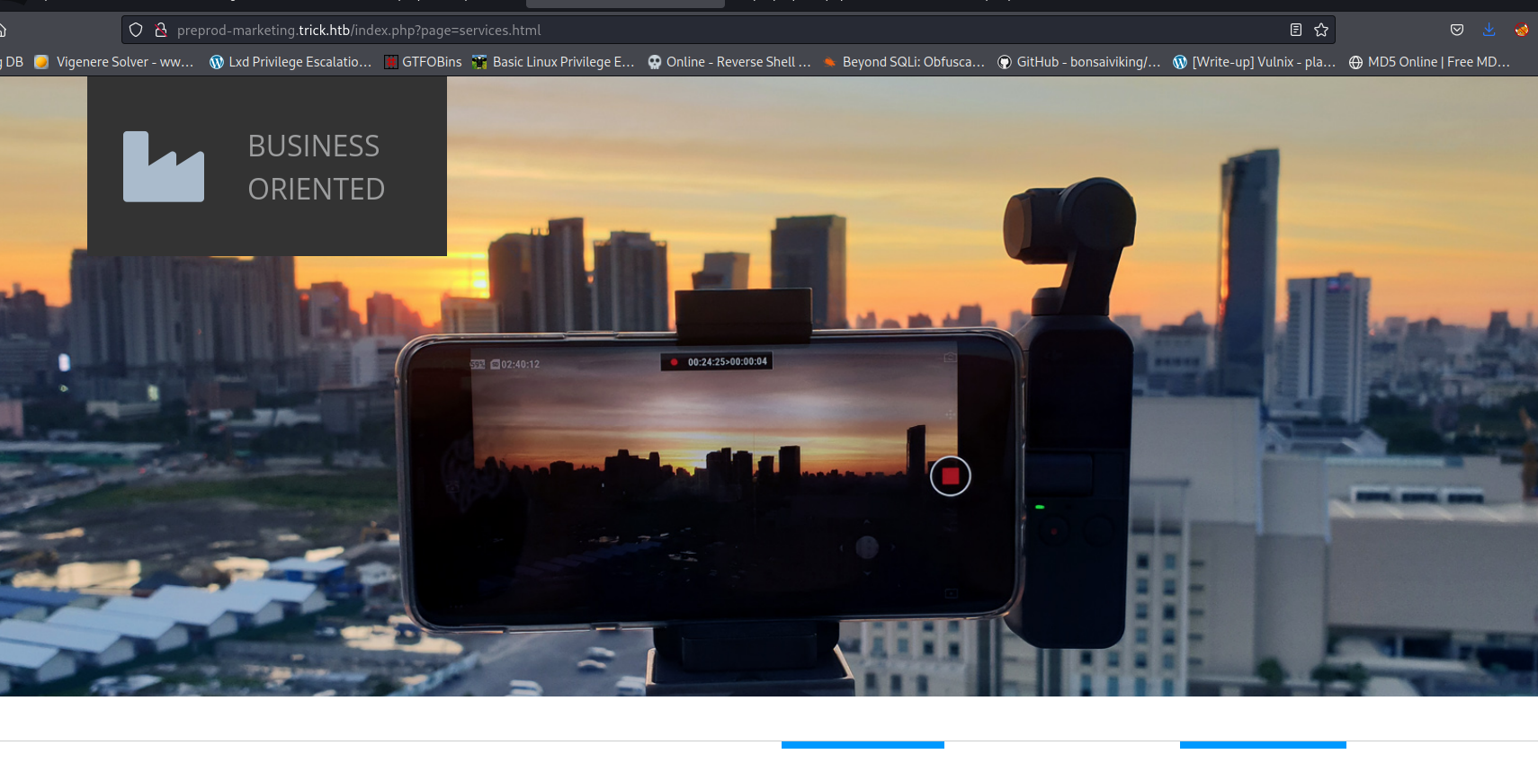Open the fox extension icon in toolbar

[x=1521, y=30]
